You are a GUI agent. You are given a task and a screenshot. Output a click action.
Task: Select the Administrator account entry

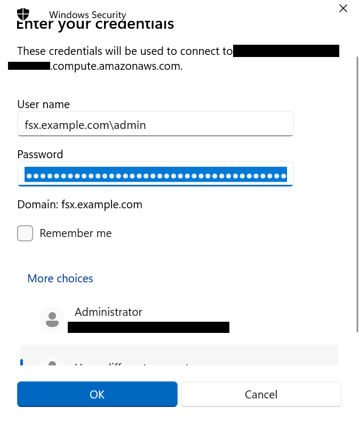coord(109,312)
